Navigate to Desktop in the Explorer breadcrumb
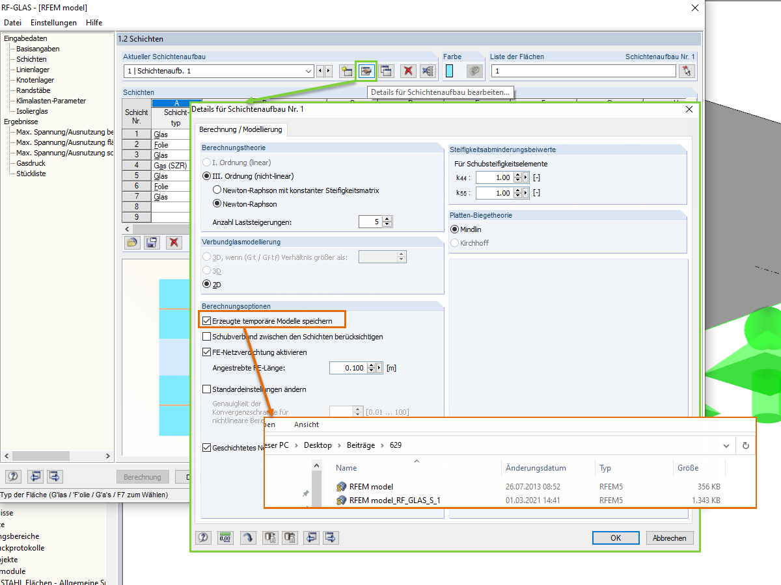Viewport: 781px width, 585px height. [x=318, y=445]
